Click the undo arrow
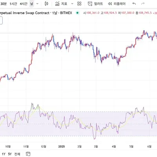Image resolution: width=157 pixels, height=157 pixels. click(x=134, y=4)
